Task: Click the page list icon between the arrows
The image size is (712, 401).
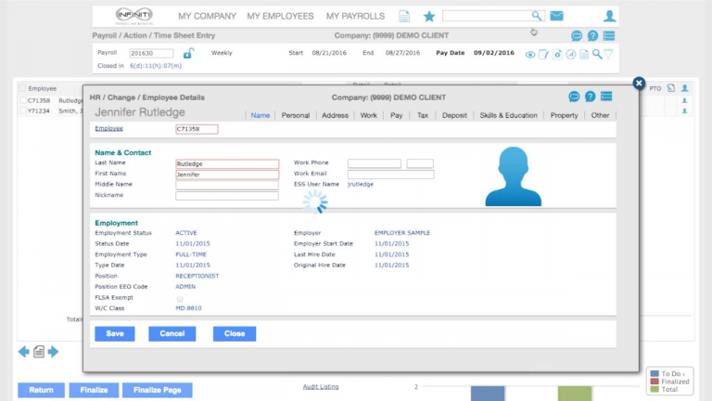Action: coord(39,352)
